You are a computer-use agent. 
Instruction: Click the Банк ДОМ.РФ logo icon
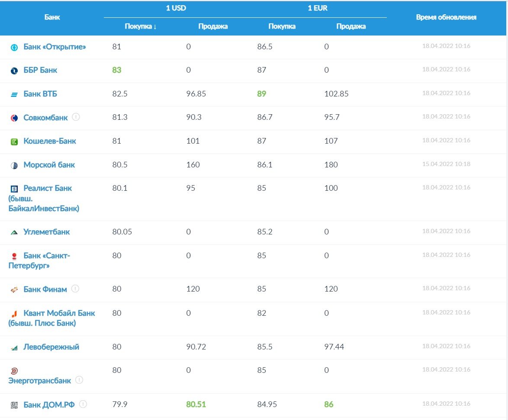tap(14, 405)
